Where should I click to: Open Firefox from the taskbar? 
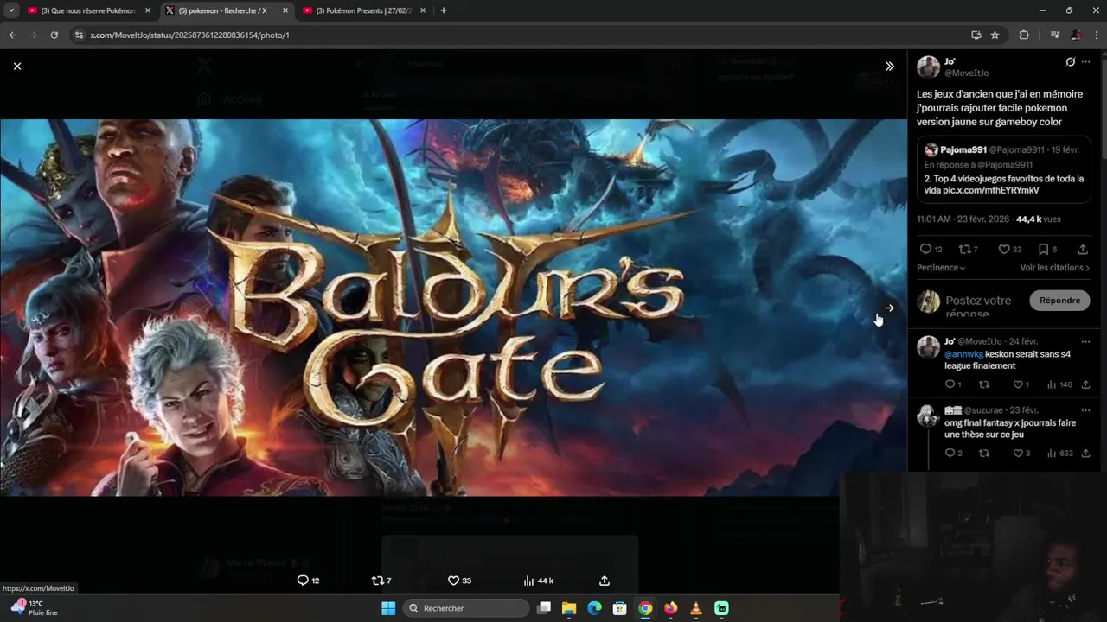(670, 608)
